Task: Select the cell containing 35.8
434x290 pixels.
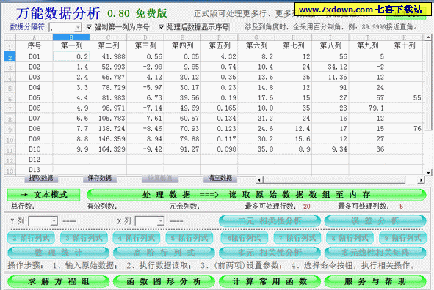Action: pyautogui.click(x=256, y=149)
